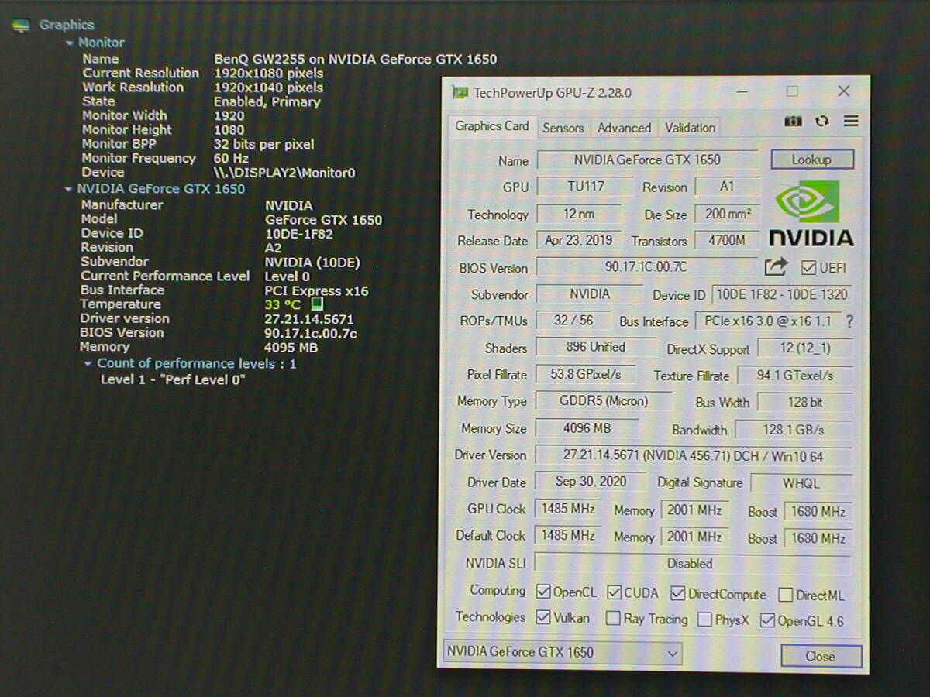Click the Release Date field Apr 23, 2019

[578, 240]
